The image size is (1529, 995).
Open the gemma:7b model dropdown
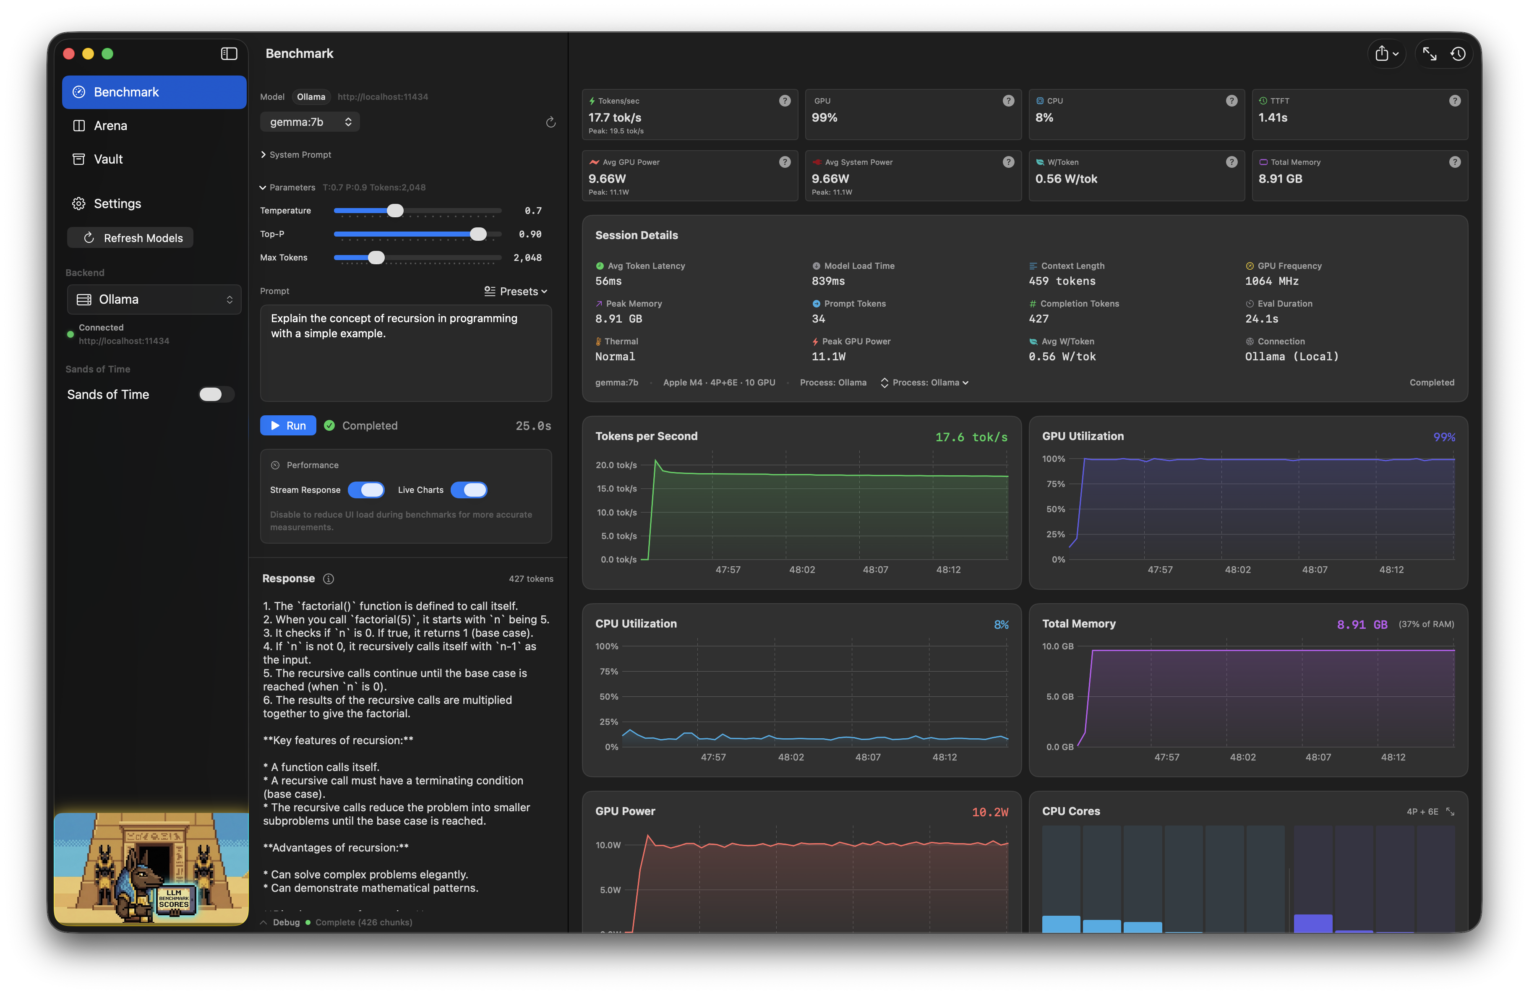[x=310, y=122]
